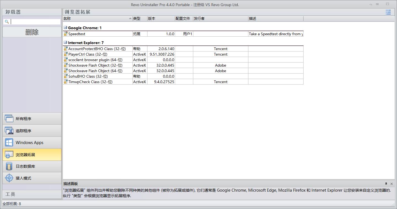The height and width of the screenshot is (209, 397).
Task: Sort by the 名称 column arrow
Action: click(x=130, y=18)
